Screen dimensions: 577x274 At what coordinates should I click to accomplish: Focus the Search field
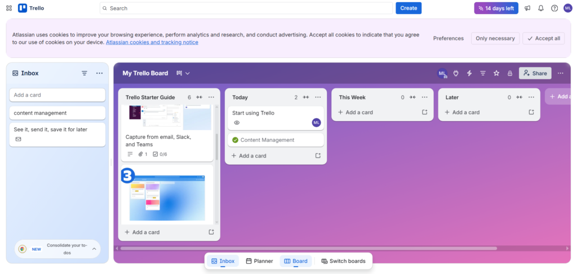click(246, 8)
